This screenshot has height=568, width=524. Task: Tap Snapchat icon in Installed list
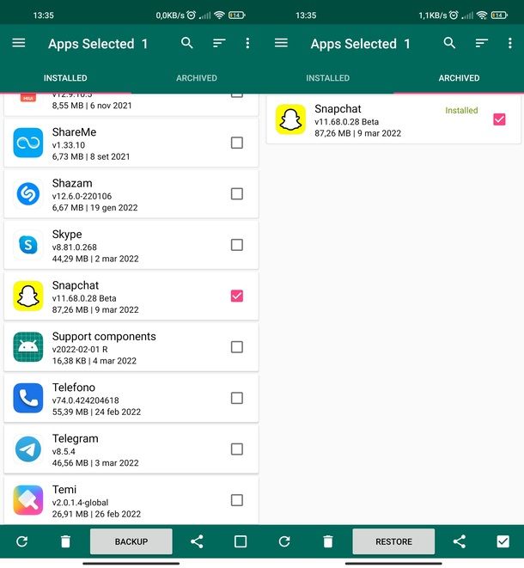tap(27, 296)
